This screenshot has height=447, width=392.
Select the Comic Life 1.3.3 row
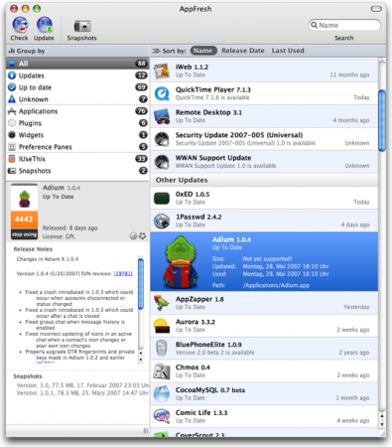point(264,416)
